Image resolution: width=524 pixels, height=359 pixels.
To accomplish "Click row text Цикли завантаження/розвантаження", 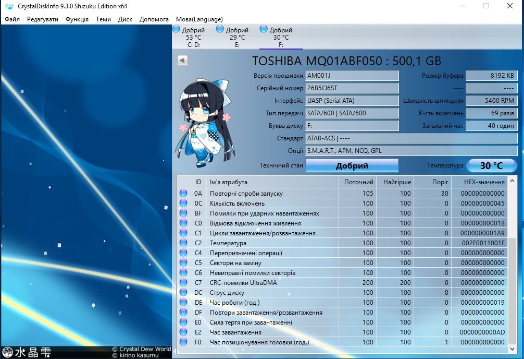I will [x=263, y=233].
